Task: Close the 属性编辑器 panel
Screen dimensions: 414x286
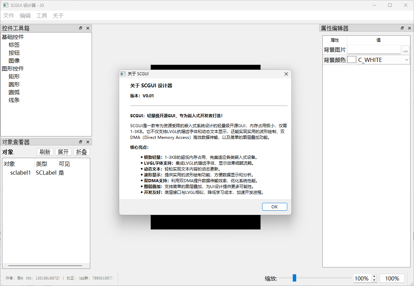Action: pos(410,28)
